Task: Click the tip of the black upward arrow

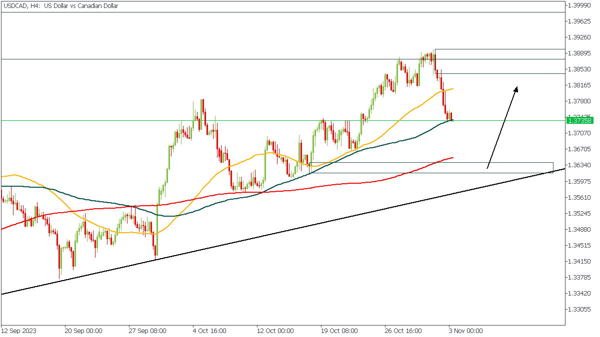Action: click(x=516, y=86)
